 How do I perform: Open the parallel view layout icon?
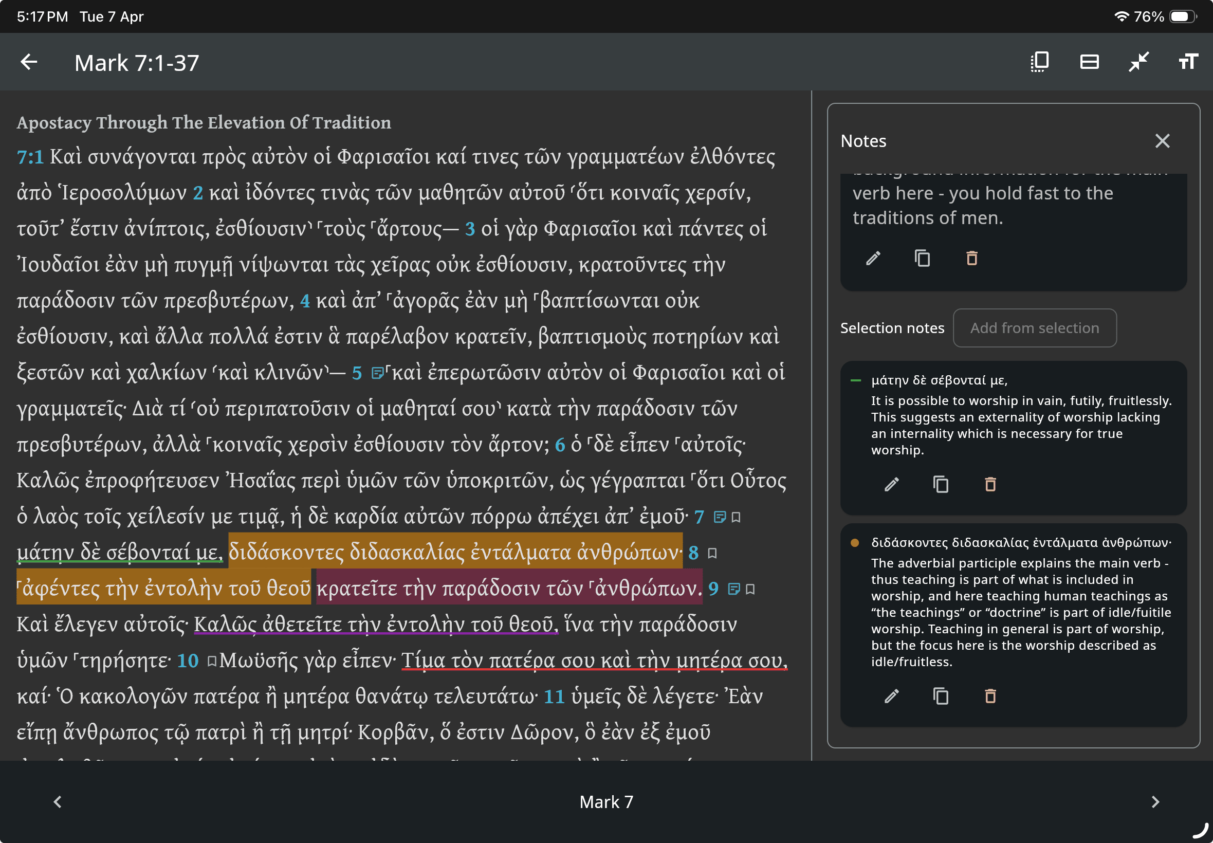1039,62
